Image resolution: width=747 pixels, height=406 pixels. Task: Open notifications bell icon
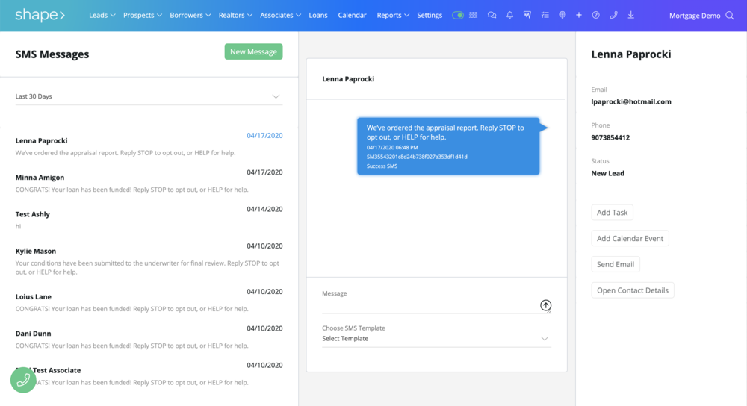(x=509, y=15)
